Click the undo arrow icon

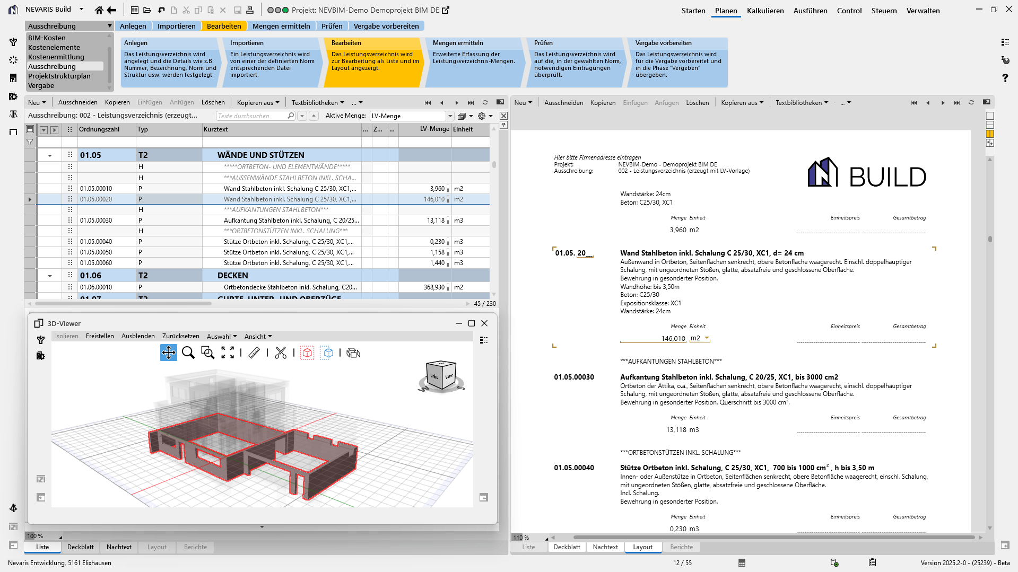pos(161,10)
